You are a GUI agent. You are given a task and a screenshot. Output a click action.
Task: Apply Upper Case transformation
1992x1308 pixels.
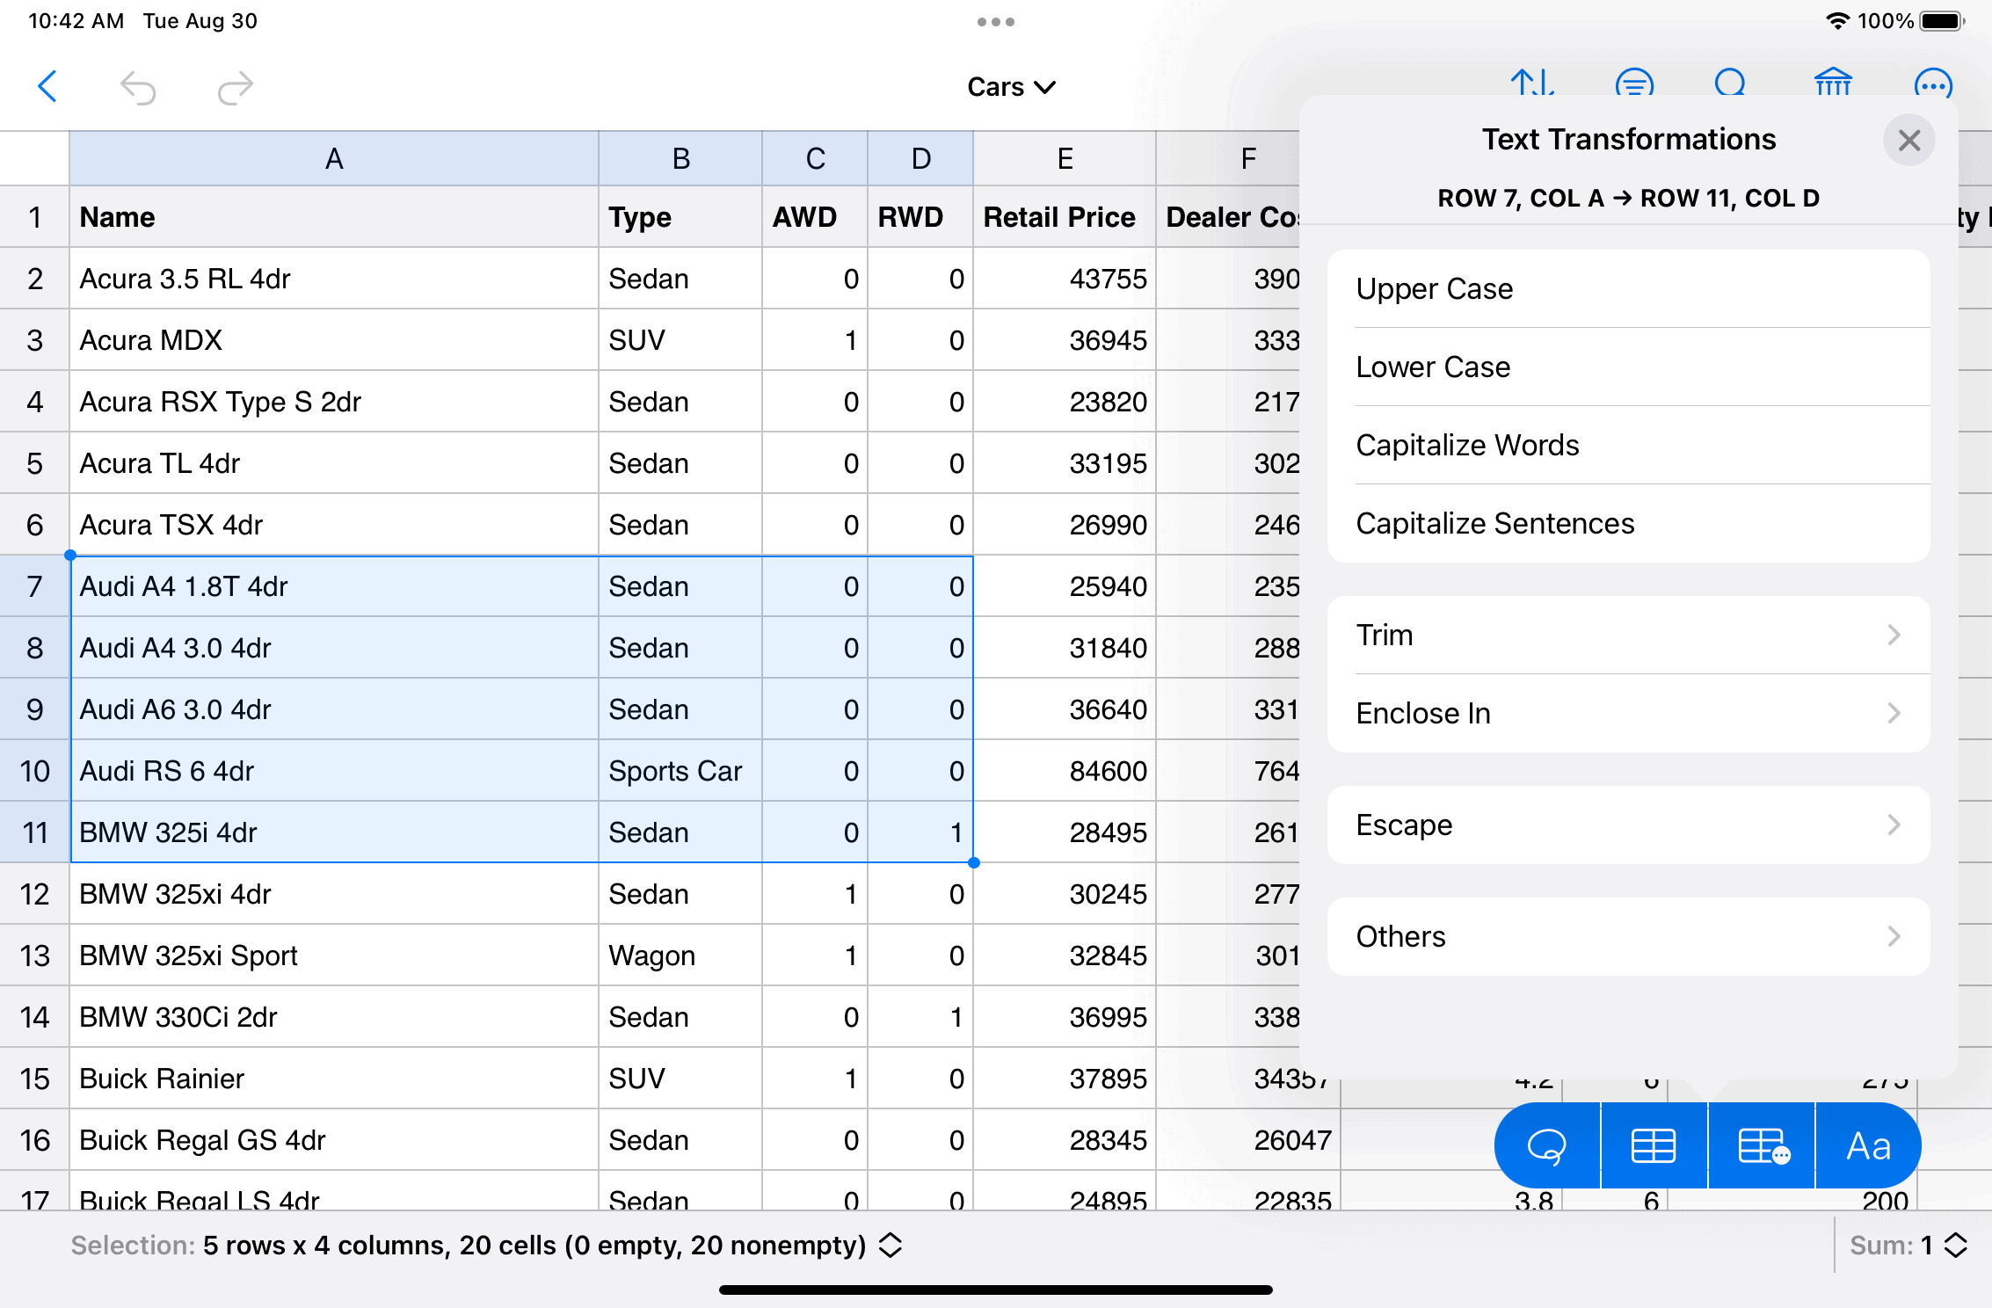(x=1628, y=288)
